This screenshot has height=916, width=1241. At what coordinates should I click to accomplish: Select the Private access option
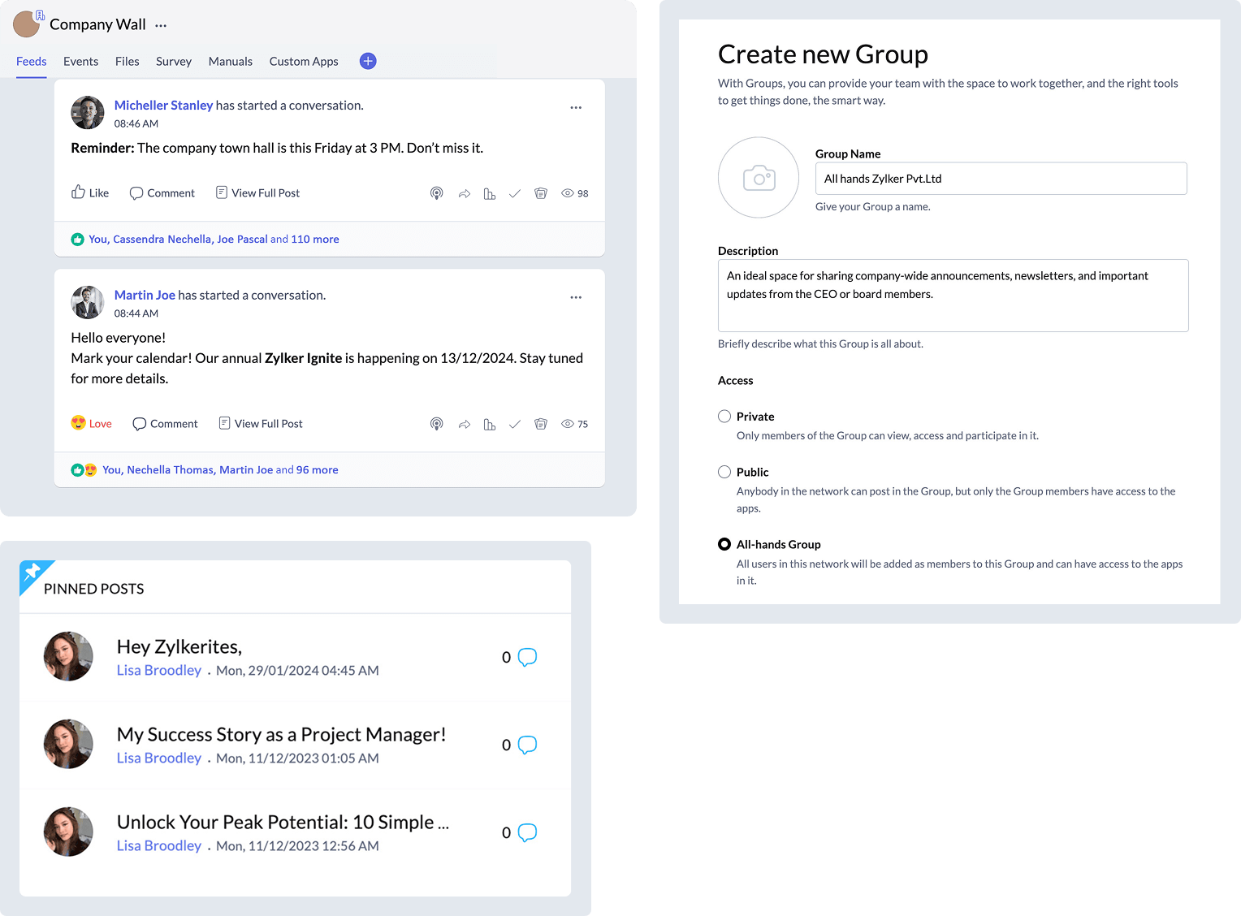(x=724, y=417)
